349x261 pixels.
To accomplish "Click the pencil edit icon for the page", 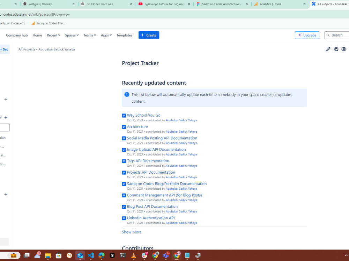I will pos(328,49).
